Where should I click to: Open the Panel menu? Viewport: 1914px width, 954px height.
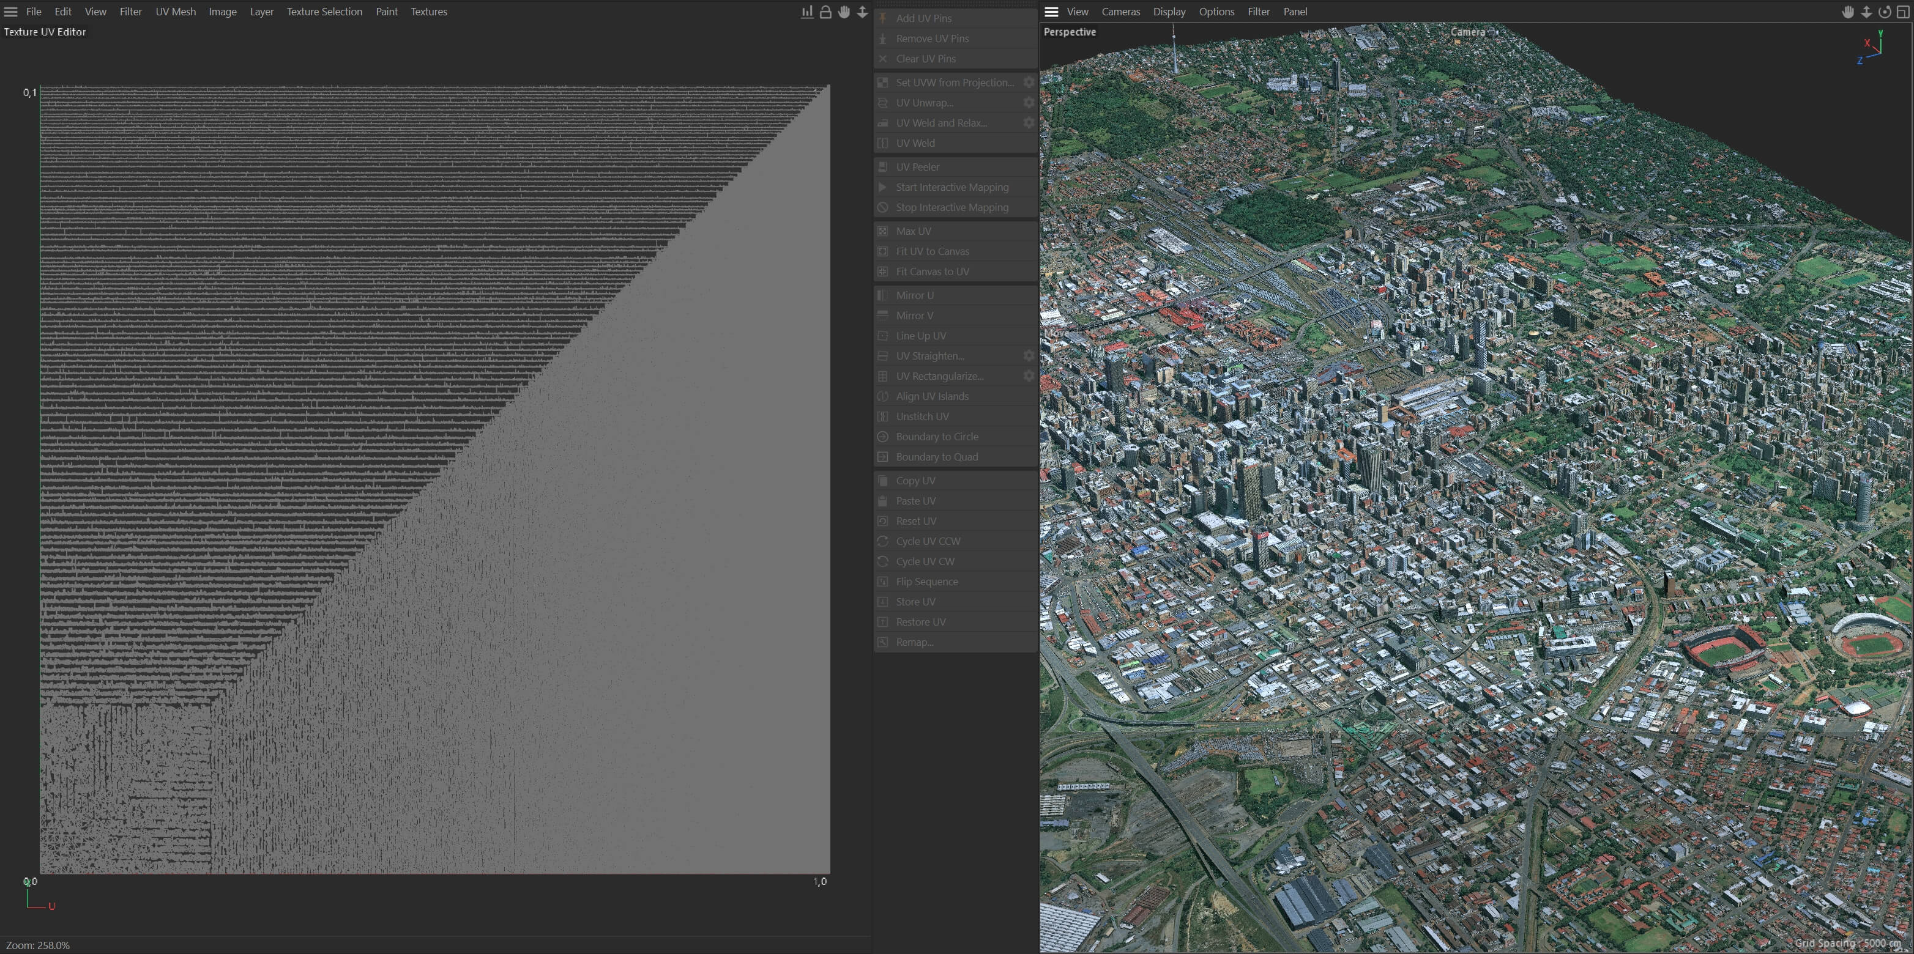tap(1295, 12)
